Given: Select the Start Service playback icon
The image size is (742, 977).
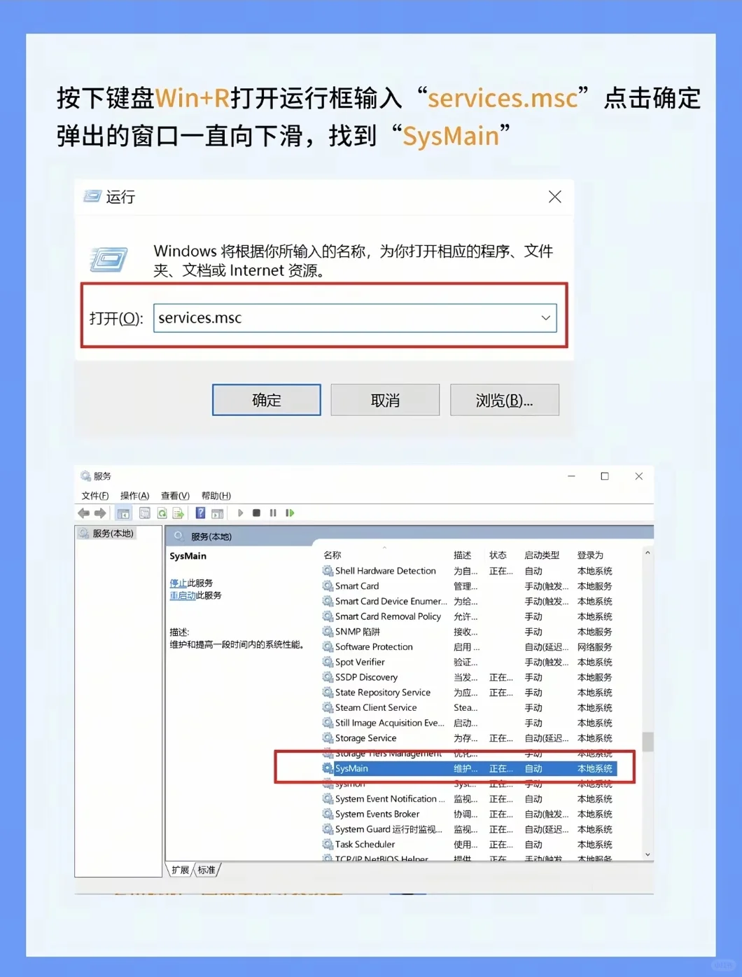Looking at the screenshot, I should 240,513.
